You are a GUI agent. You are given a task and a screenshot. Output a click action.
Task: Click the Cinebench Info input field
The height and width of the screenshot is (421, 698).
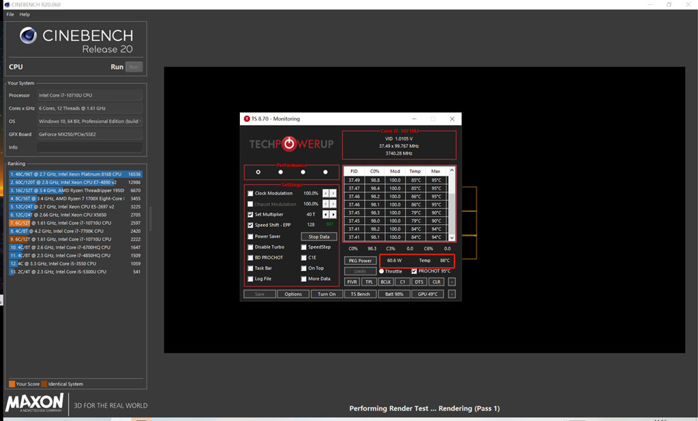[89, 147]
